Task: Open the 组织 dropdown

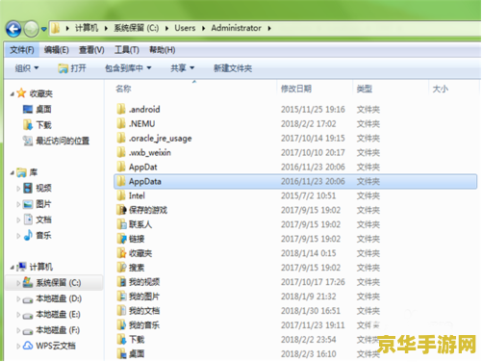Action: point(27,68)
